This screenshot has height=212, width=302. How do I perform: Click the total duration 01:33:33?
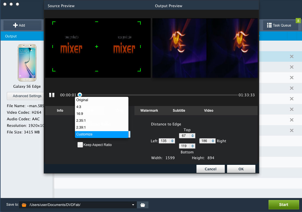(247, 95)
